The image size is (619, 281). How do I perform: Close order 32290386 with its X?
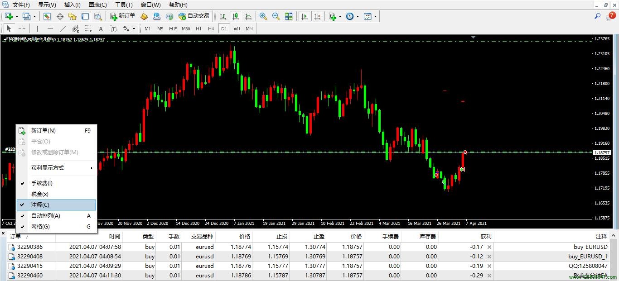pyautogui.click(x=489, y=247)
